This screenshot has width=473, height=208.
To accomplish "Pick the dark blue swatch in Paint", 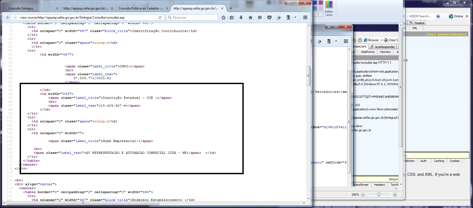I will 315,3.
